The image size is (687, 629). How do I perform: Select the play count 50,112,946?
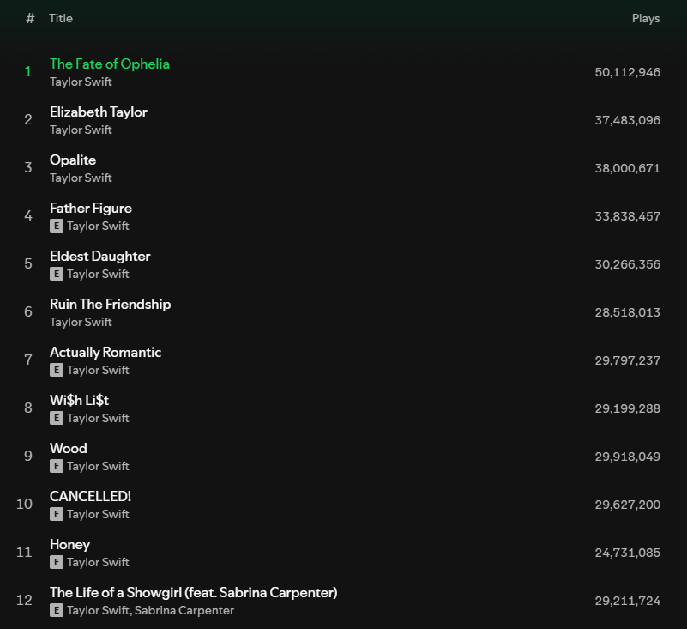point(628,72)
